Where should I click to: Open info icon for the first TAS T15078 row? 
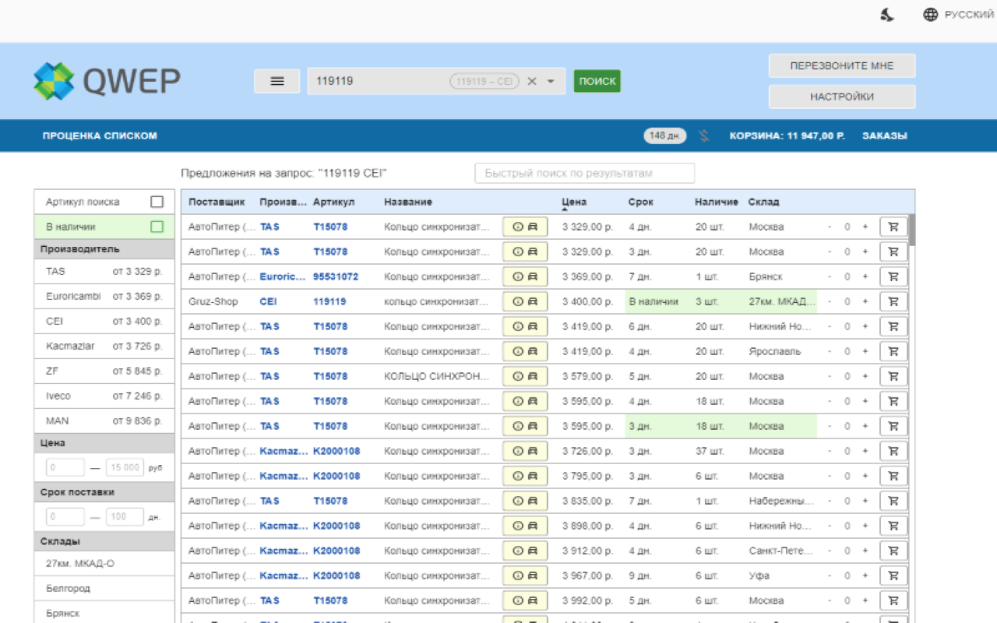[x=518, y=227]
